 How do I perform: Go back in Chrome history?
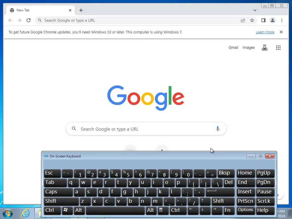coord(10,20)
